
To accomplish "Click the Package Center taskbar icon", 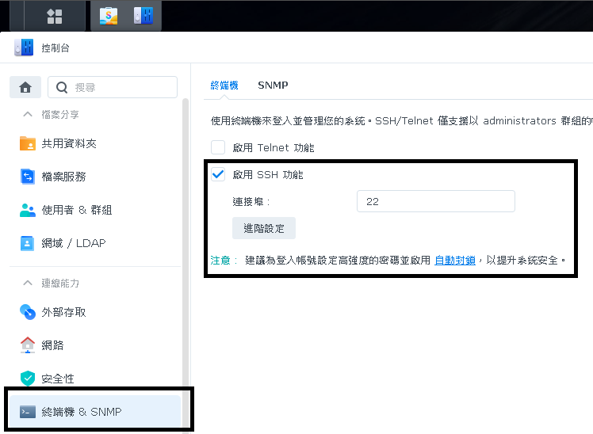I will (109, 15).
